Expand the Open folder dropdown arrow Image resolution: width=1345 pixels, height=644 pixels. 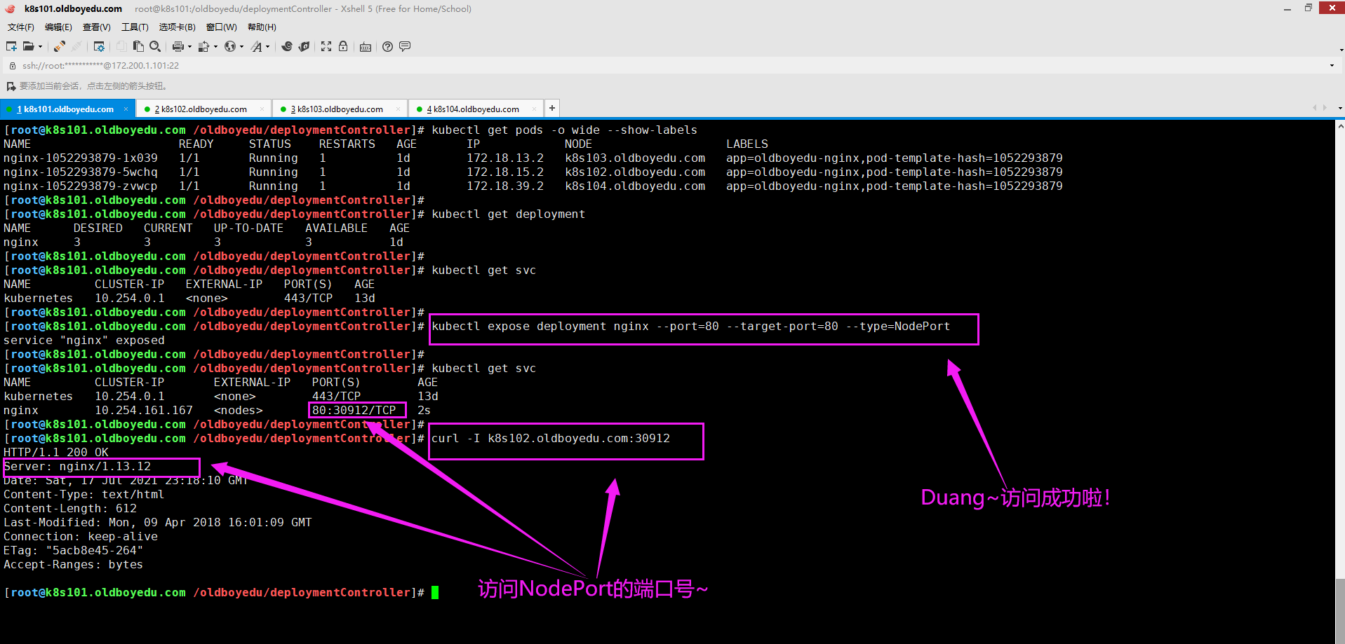click(x=40, y=47)
